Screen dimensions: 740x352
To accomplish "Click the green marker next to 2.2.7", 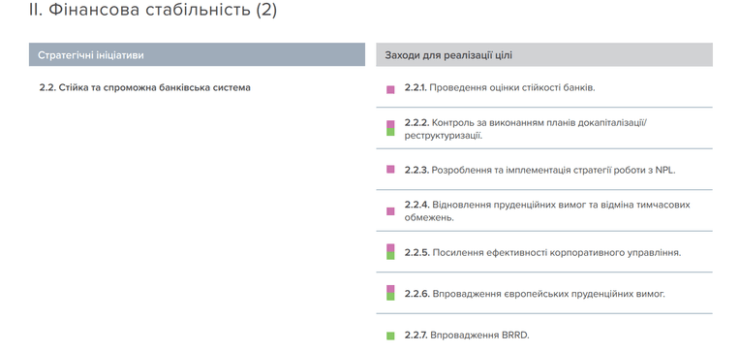I will pyautogui.click(x=390, y=336).
